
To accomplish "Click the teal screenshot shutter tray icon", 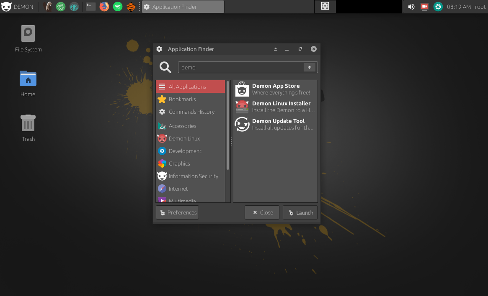I will point(438,7).
